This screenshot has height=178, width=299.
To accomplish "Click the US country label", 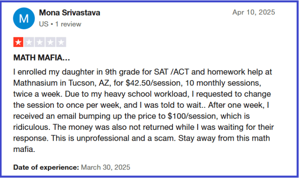I will coord(43,24).
